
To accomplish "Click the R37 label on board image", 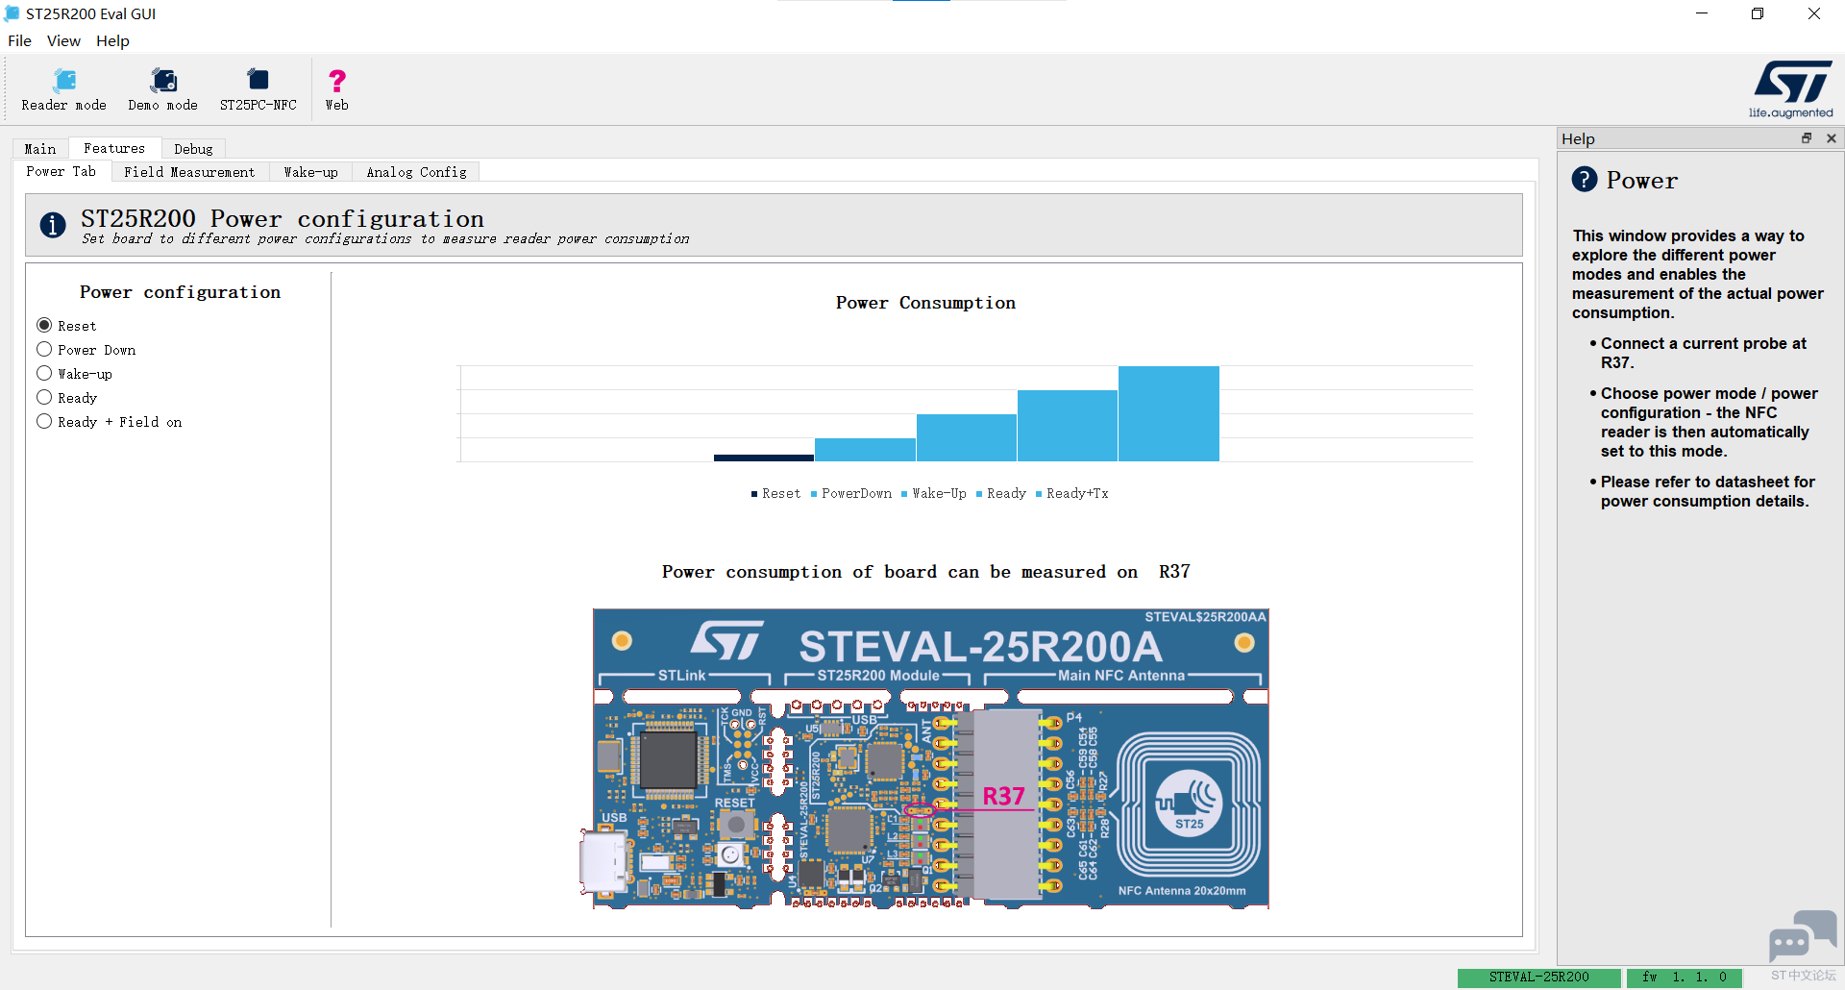I will click(1003, 796).
